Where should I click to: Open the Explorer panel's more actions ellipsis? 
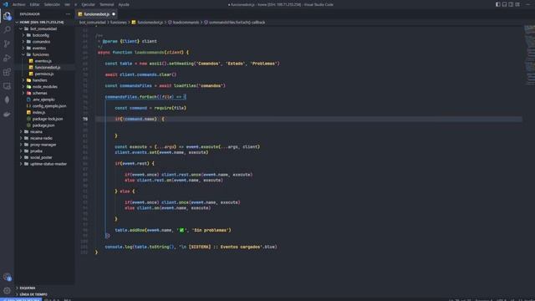tap(68, 14)
